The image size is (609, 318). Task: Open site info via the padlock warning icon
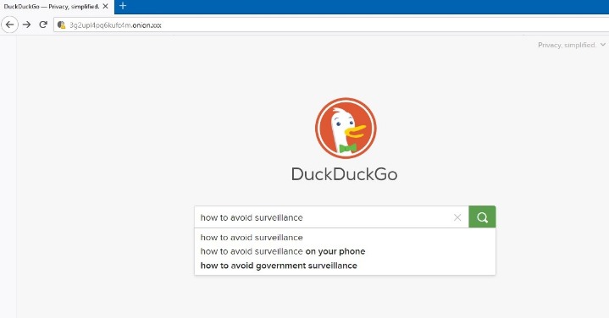[x=61, y=25]
